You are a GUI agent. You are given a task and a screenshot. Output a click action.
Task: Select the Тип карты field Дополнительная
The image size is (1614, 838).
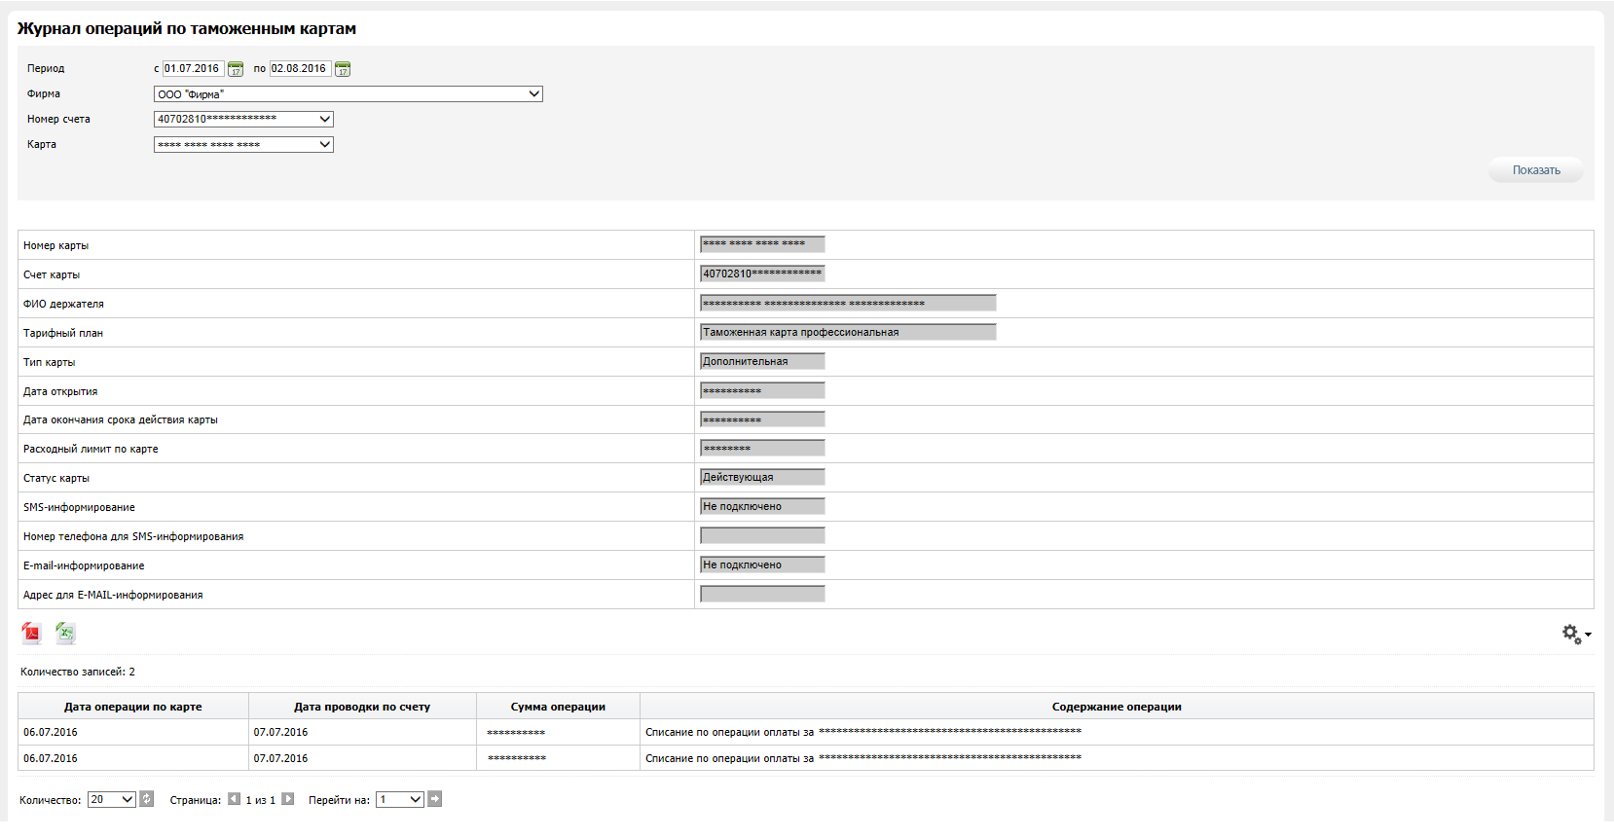(762, 361)
